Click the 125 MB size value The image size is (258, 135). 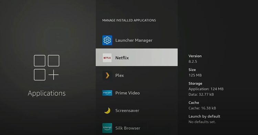pos(195,75)
